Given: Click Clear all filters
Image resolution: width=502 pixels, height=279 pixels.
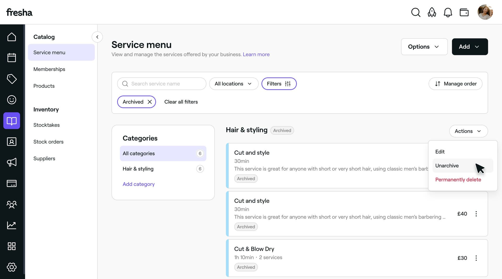Looking at the screenshot, I should [181, 102].
